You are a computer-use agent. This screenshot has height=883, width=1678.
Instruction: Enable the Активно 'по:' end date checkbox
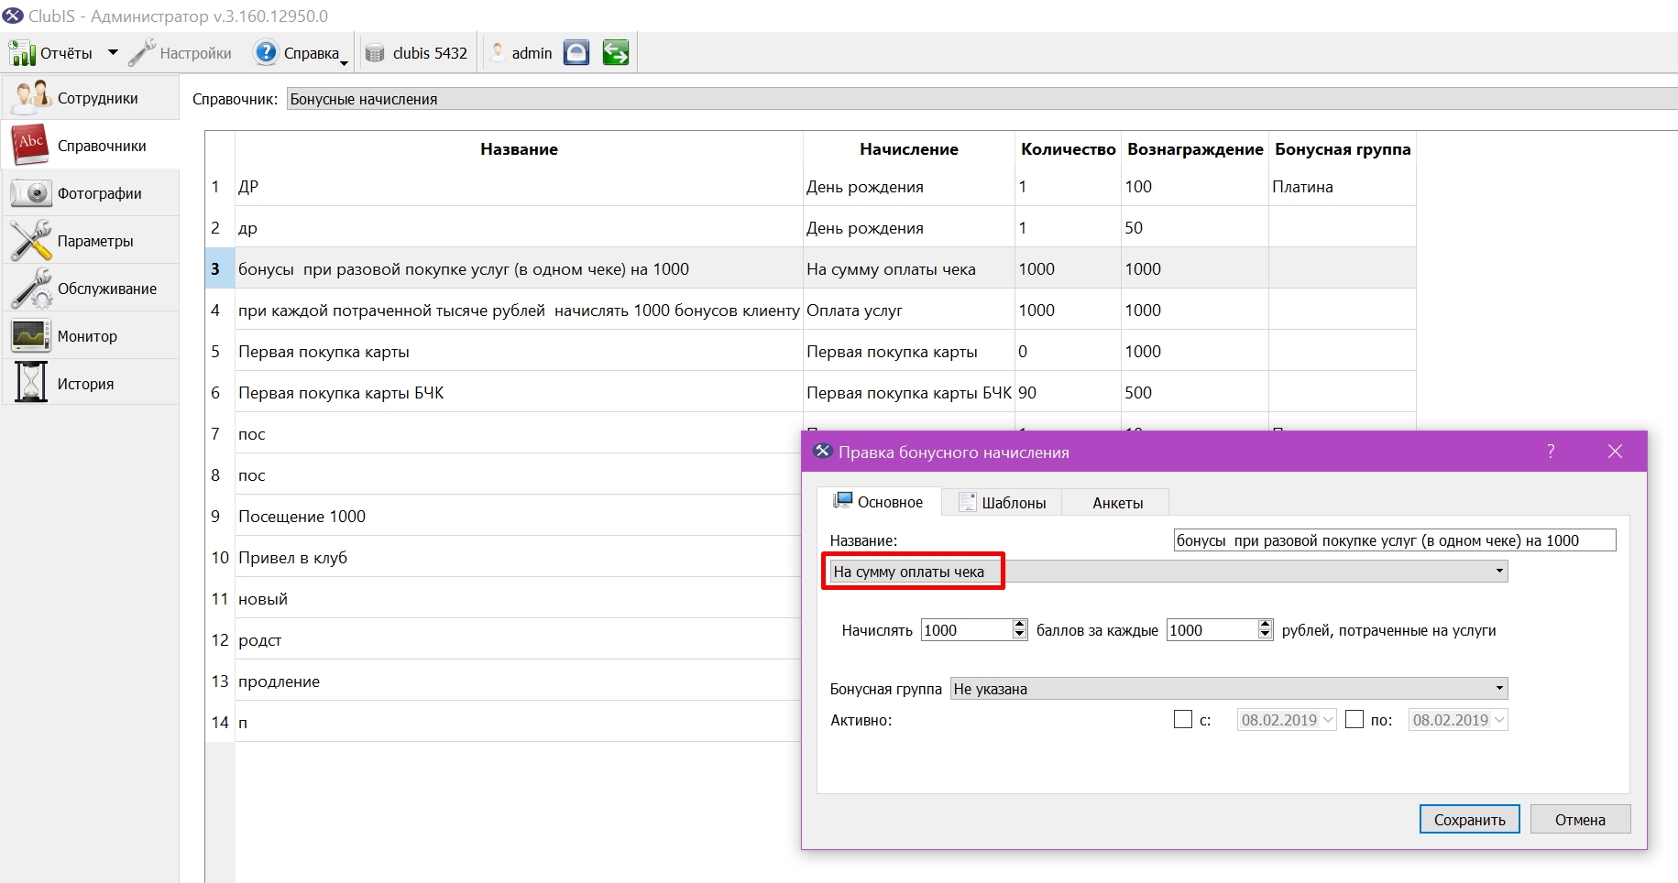tap(1354, 720)
